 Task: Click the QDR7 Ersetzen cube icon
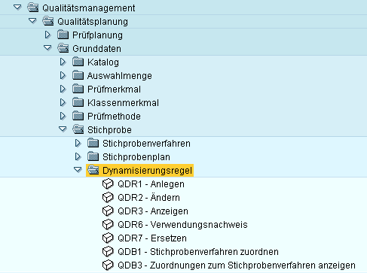[x=108, y=238]
